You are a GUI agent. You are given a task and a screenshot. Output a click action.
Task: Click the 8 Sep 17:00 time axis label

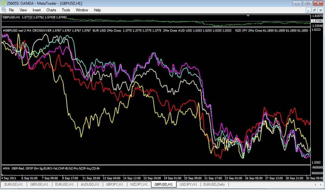pyautogui.click(x=70, y=178)
